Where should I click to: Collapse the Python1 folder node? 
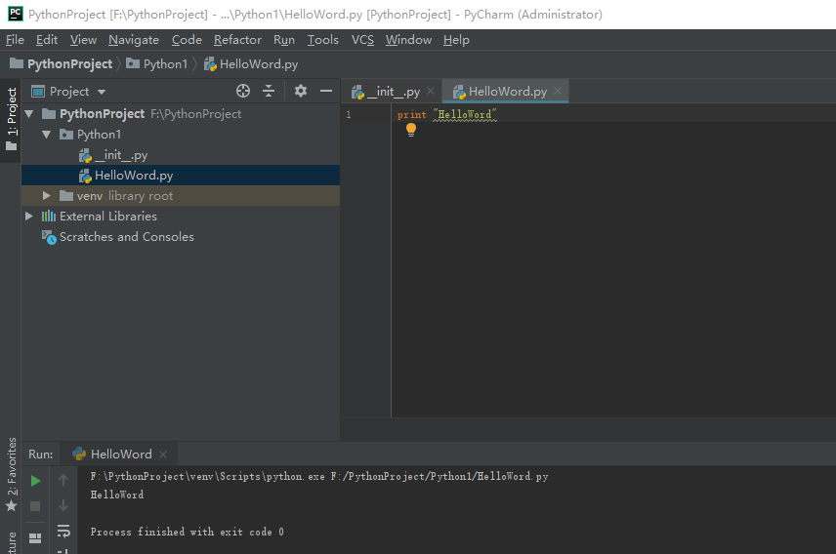[x=46, y=135]
